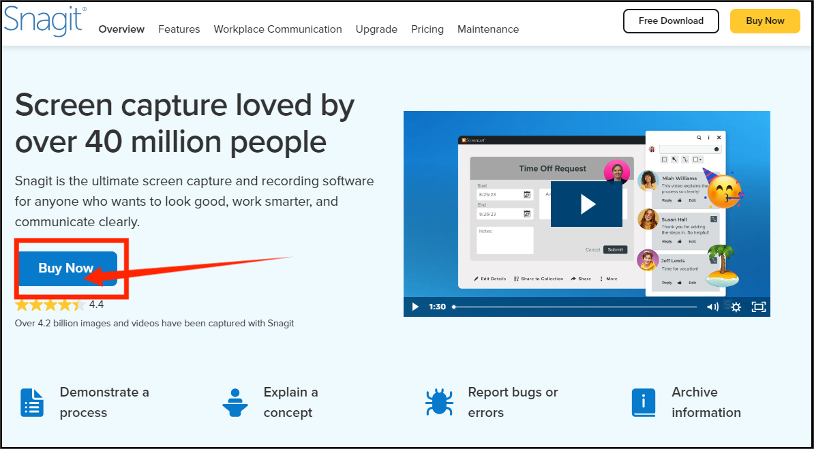Open video settings gear icon
Image resolution: width=814 pixels, height=449 pixels.
tap(736, 307)
